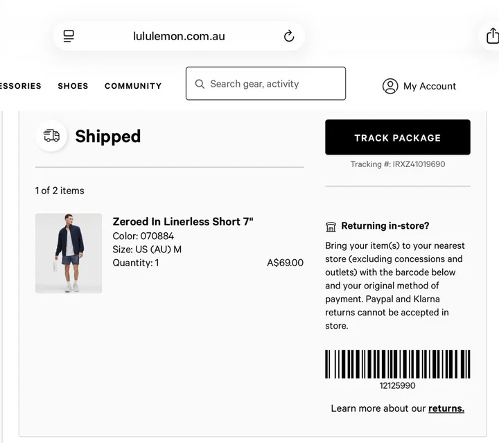Image resolution: width=499 pixels, height=443 pixels.
Task: Tap the browser share icon
Action: coord(492,36)
